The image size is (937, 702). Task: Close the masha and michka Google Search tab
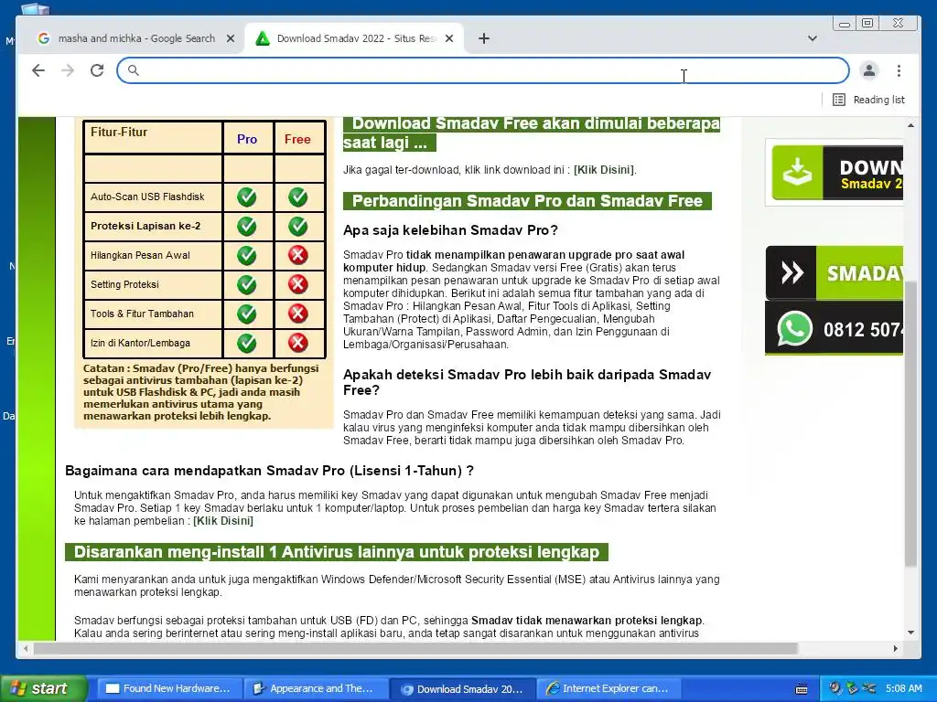click(x=231, y=38)
